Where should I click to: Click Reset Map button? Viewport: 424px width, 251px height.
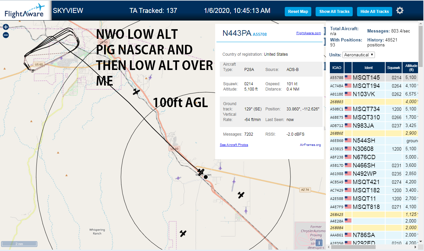(298, 11)
